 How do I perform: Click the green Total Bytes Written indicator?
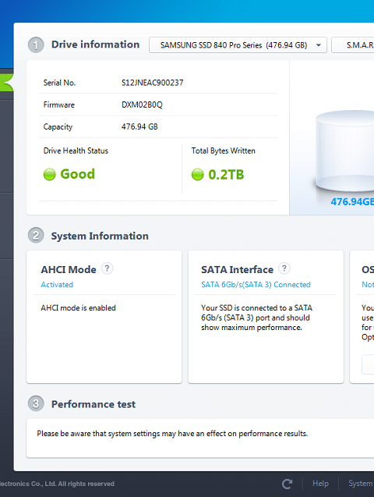[x=197, y=174]
